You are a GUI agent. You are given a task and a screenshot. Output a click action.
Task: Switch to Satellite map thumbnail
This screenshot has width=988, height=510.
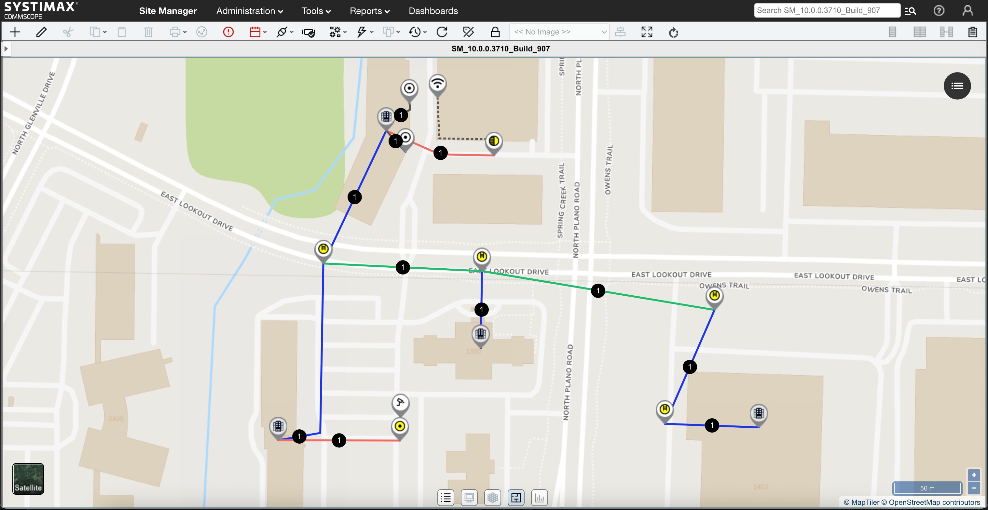tap(28, 478)
